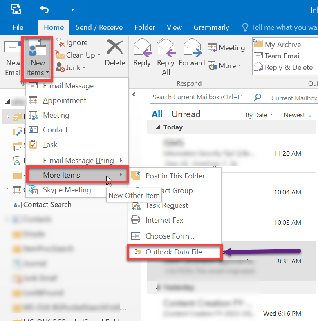Open the Grammarly ribbon tab
Viewport: 318px width, 321px height.
point(211,27)
